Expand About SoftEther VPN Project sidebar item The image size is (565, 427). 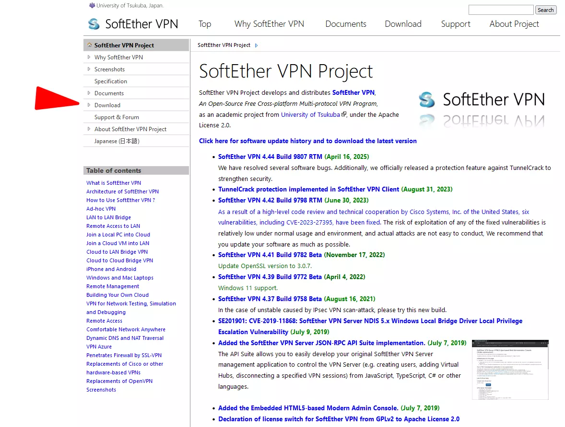coord(89,129)
